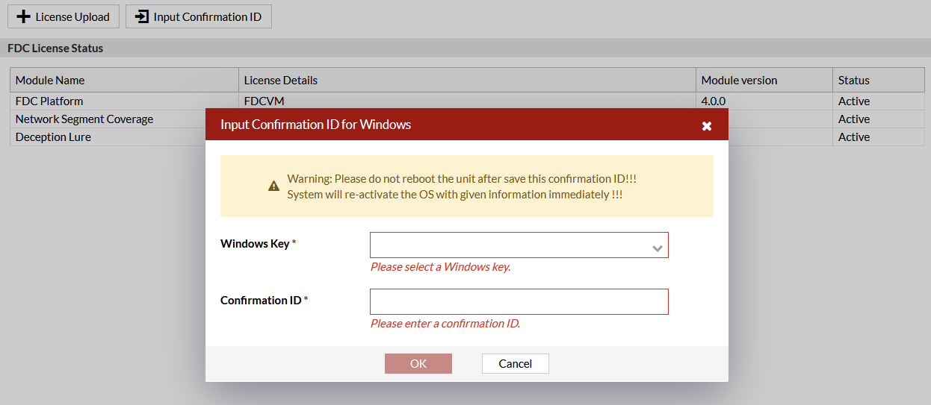The width and height of the screenshot is (931, 405).
Task: Expand the Windows Key dropdown arrow
Action: [658, 248]
